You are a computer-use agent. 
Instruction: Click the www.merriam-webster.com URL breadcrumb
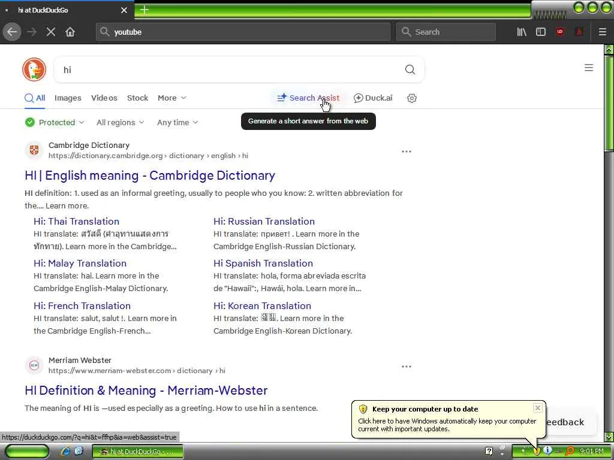pos(137,370)
